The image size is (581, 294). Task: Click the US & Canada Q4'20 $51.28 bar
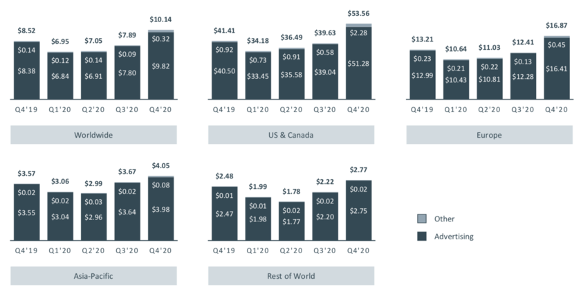(358, 63)
